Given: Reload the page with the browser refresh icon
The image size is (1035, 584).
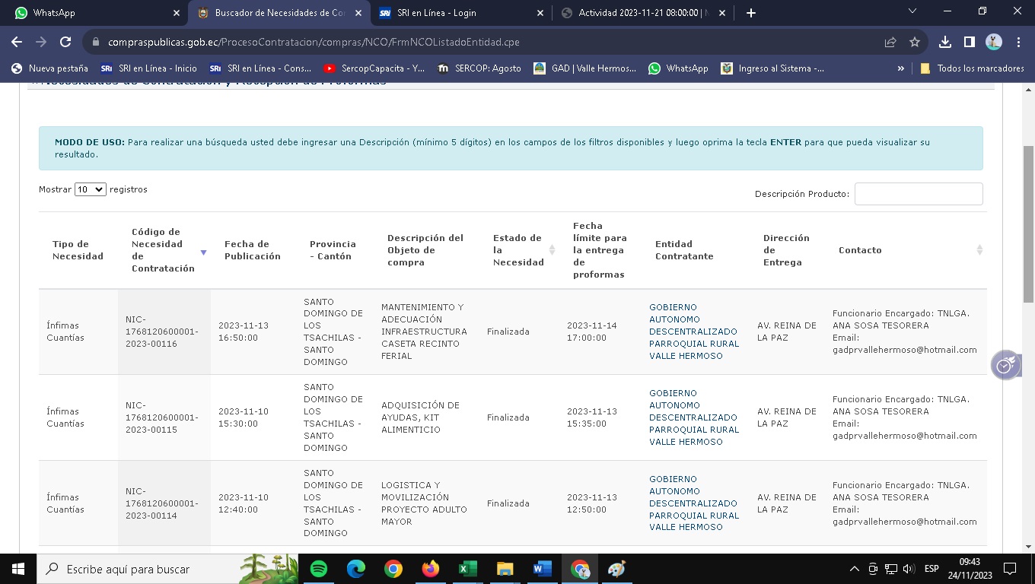Looking at the screenshot, I should coord(65,43).
